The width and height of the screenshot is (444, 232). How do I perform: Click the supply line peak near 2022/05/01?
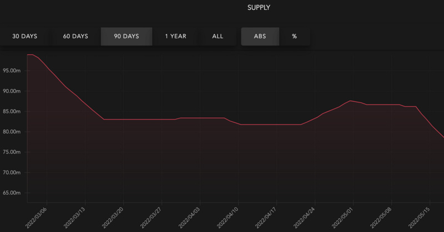(x=350, y=101)
